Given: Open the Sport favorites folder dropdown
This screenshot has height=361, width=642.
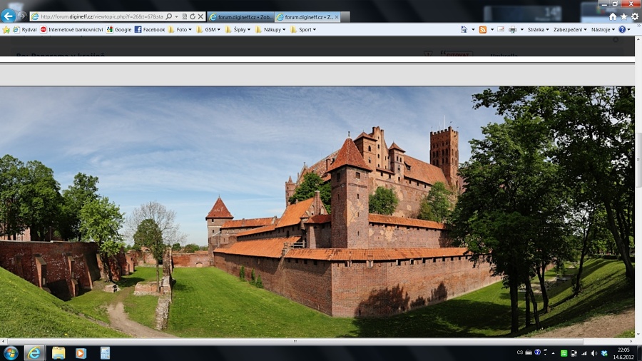Looking at the screenshot, I should tap(303, 30).
